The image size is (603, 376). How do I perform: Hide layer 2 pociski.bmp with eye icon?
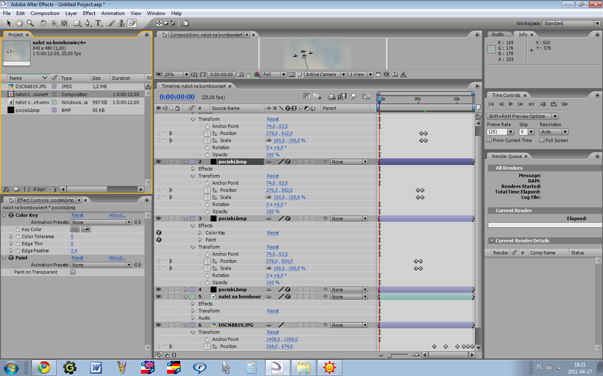(159, 162)
